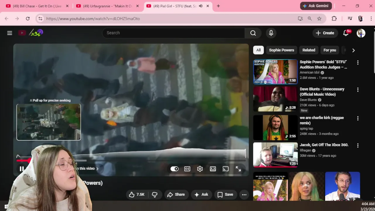The height and width of the screenshot is (211, 375).
Task: Like the video with 7.5K likes
Action: (x=137, y=195)
